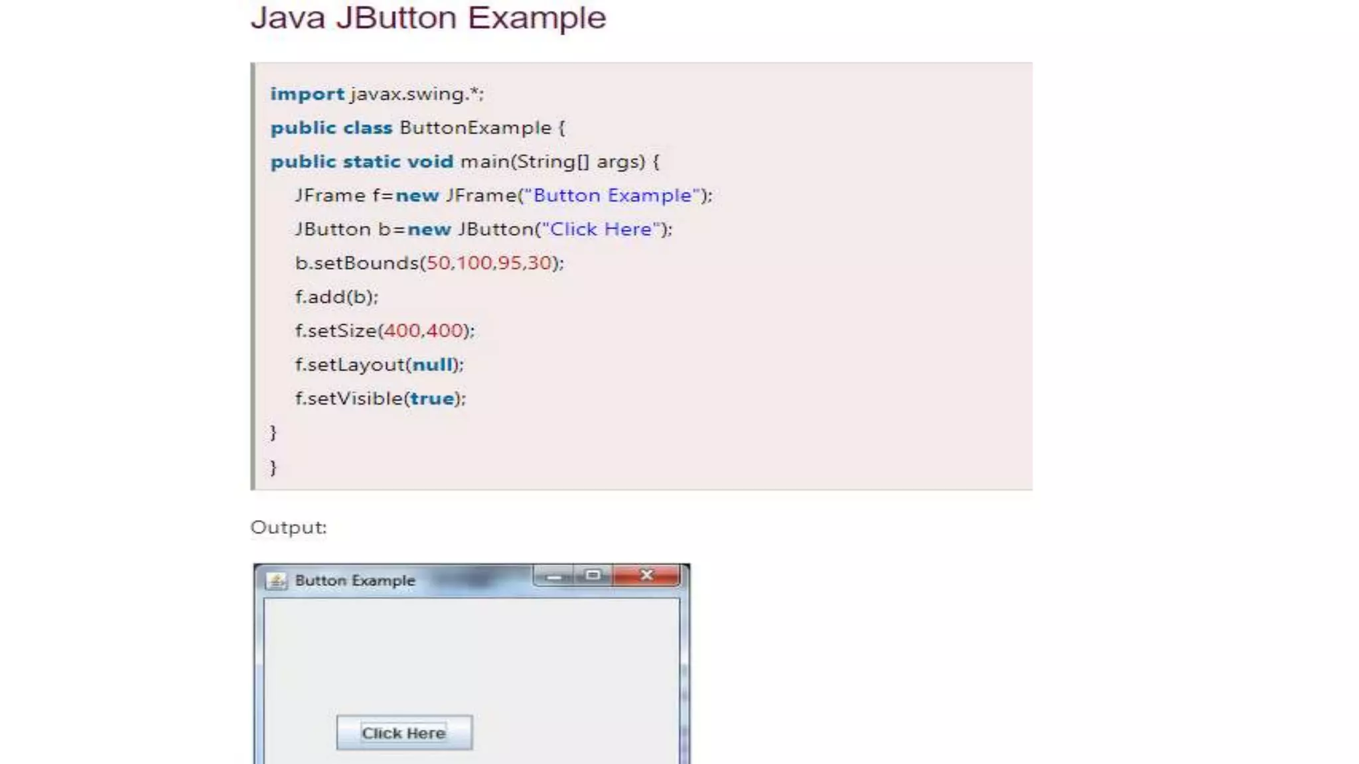Click the "Click Here" string in code
The height and width of the screenshot is (764, 1359).
[601, 229]
